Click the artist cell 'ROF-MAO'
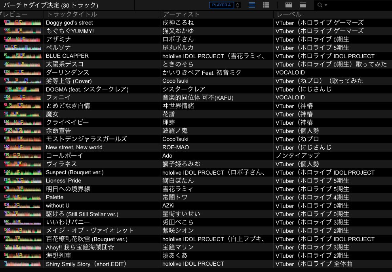The image size is (392, 272). point(175,148)
